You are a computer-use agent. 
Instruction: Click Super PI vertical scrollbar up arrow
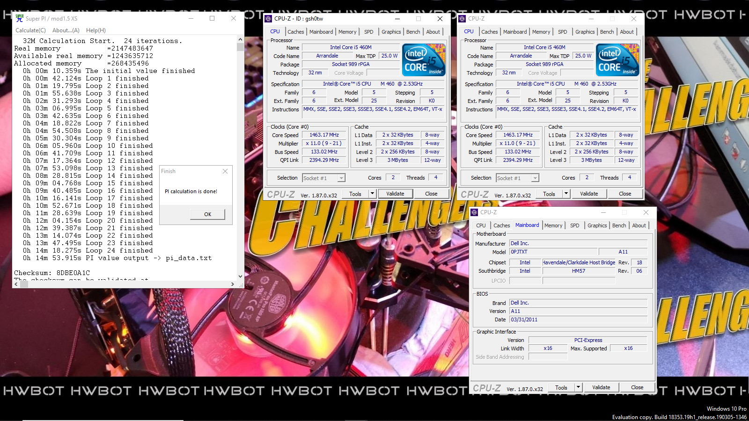pos(240,40)
